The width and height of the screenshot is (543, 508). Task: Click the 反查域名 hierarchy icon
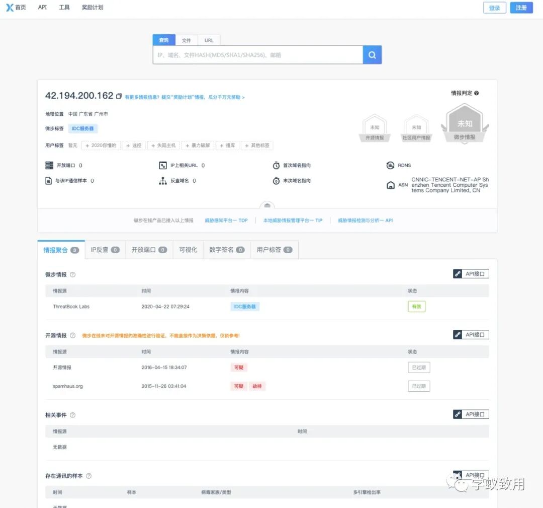(x=163, y=181)
